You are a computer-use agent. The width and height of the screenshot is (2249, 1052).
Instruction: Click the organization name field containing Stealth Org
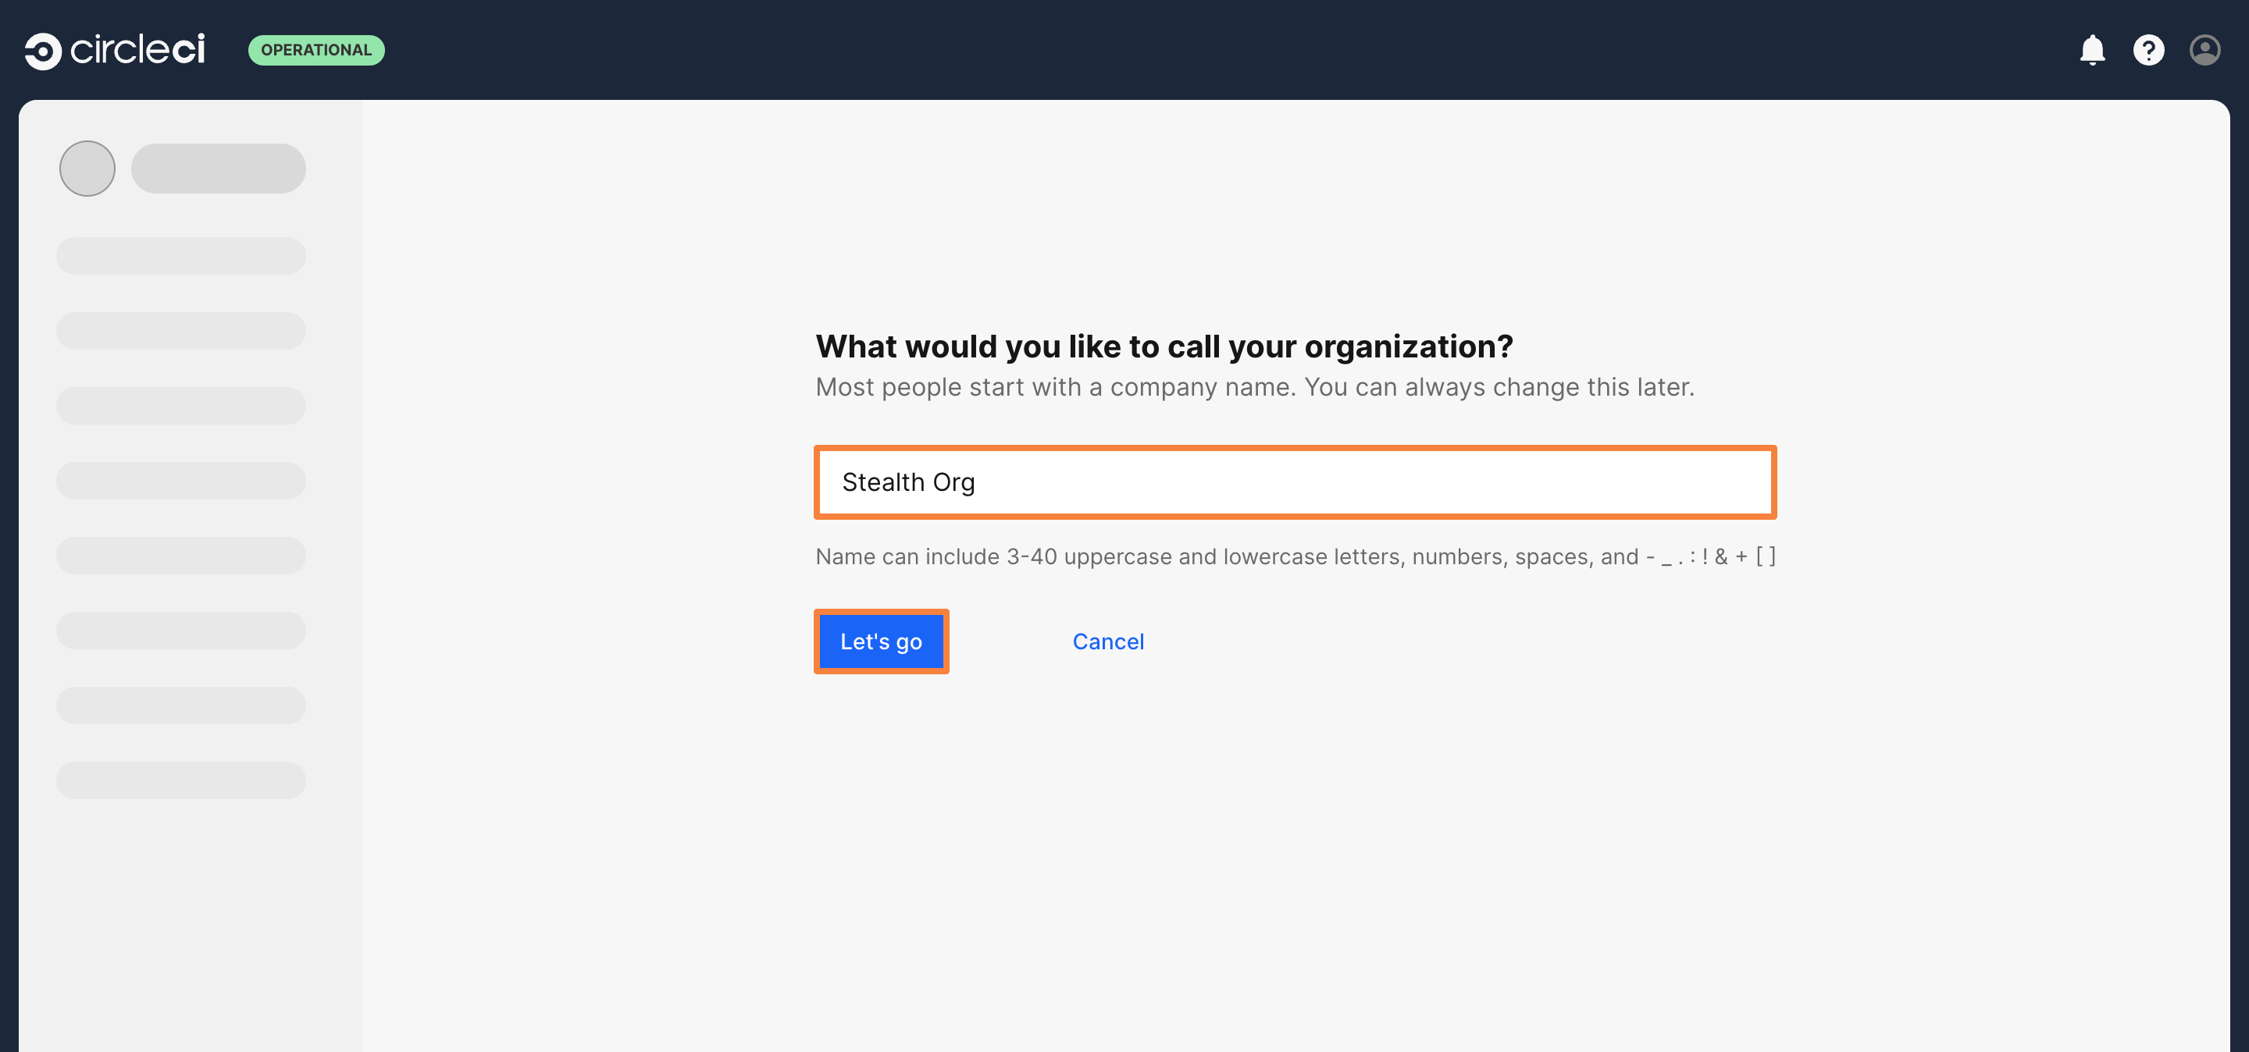tap(1295, 482)
